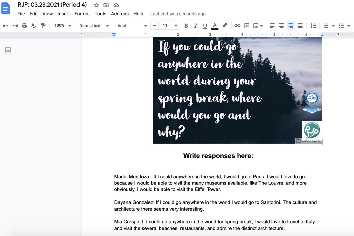Click the right indent marker on ruler

pos(322,35)
